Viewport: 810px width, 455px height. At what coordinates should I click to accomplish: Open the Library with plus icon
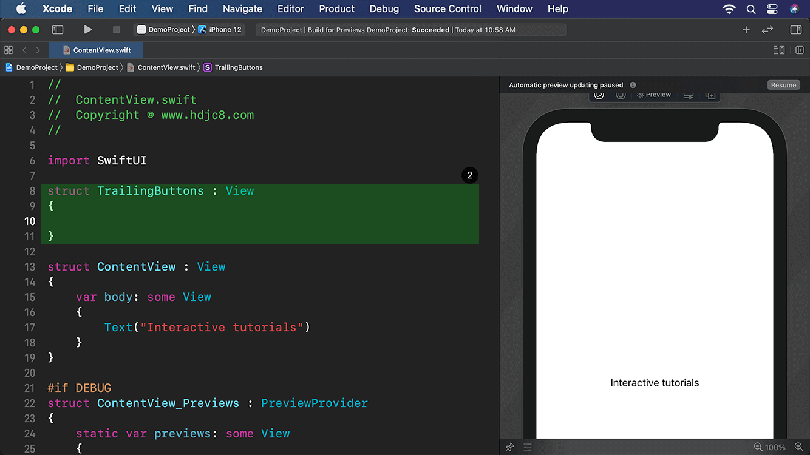[746, 29]
